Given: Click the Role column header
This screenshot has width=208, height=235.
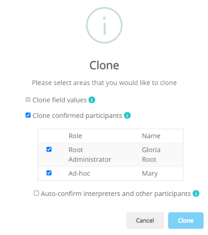Looking at the screenshot, I should tap(75, 136).
